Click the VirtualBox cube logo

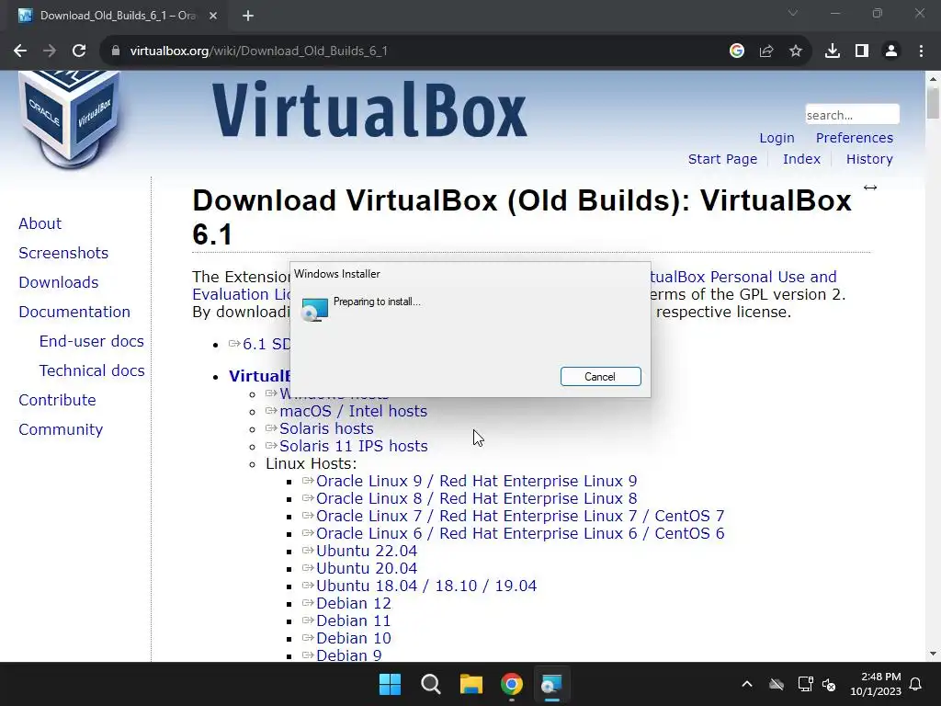point(69,119)
